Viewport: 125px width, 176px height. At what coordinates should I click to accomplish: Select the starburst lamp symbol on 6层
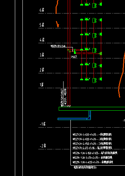[x=87, y=4]
